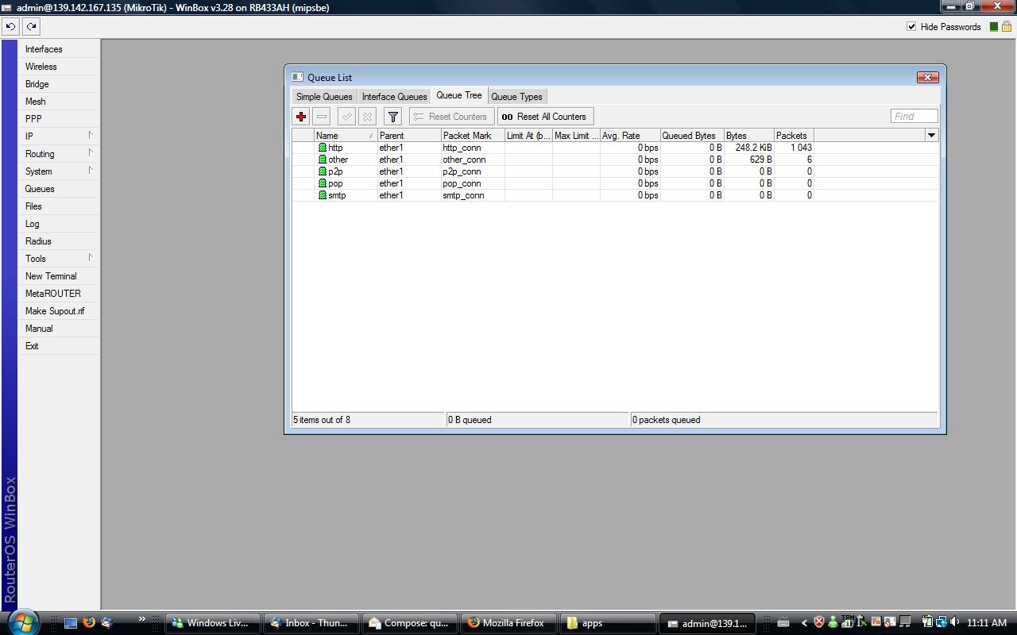
Task: Click the green status indicator beside the padlock
Action: [992, 26]
